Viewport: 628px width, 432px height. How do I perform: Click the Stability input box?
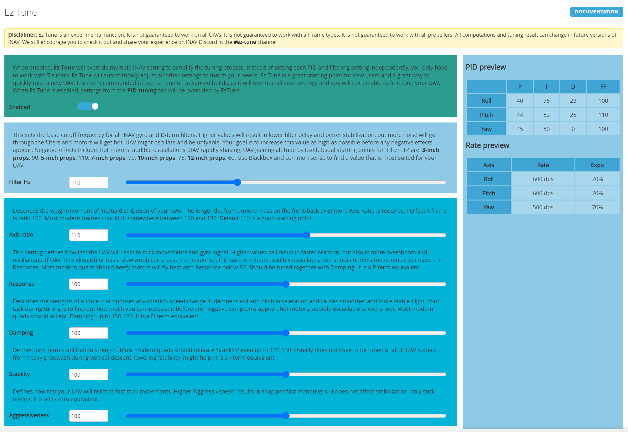point(89,374)
